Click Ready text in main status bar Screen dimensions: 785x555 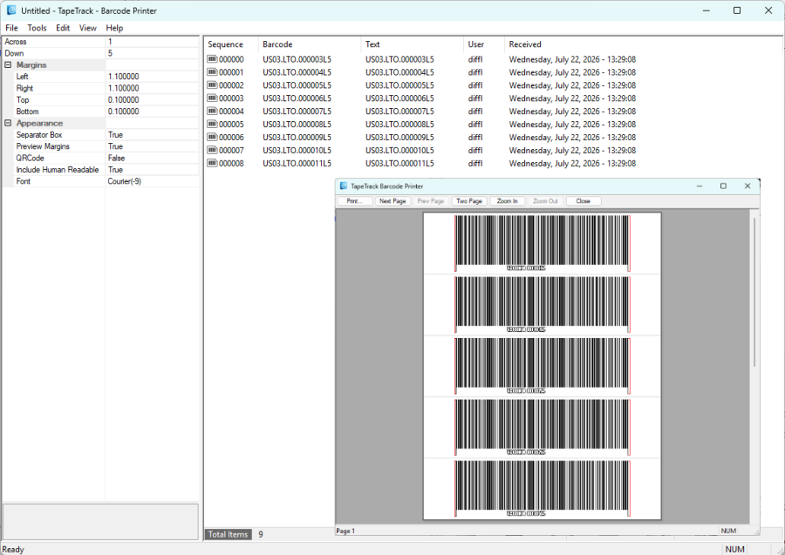[13, 549]
